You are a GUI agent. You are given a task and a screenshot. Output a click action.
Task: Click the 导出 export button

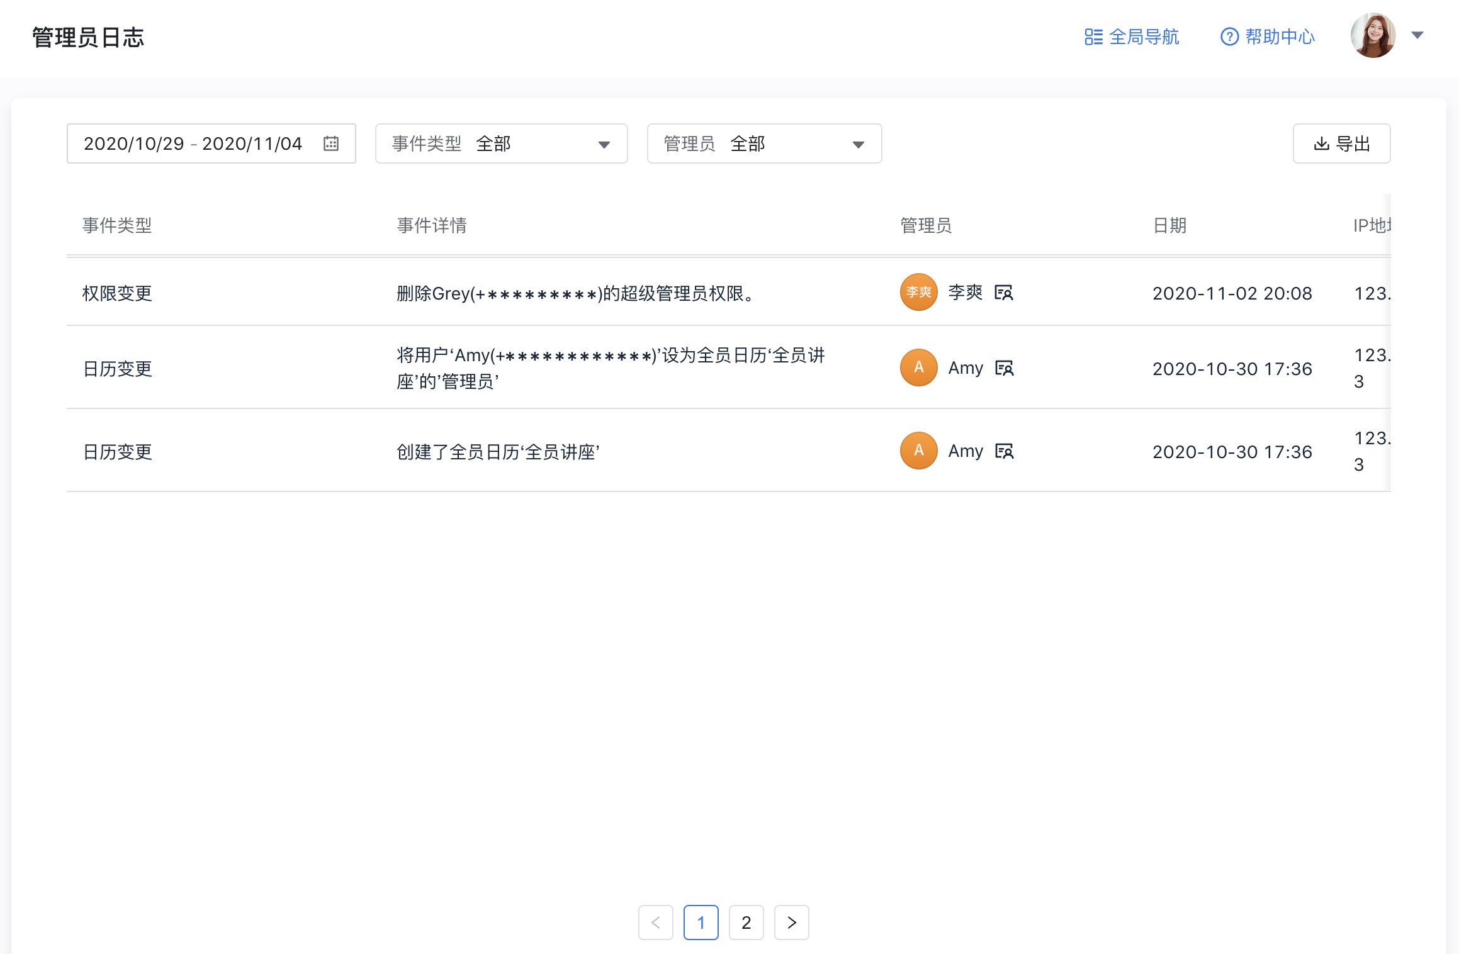(x=1341, y=144)
